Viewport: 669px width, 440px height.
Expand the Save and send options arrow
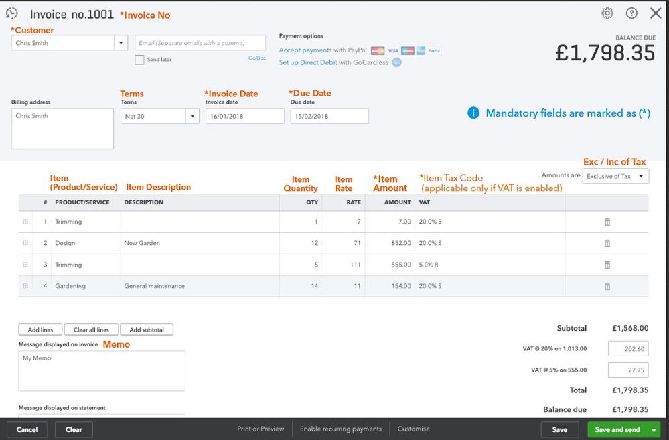point(654,430)
